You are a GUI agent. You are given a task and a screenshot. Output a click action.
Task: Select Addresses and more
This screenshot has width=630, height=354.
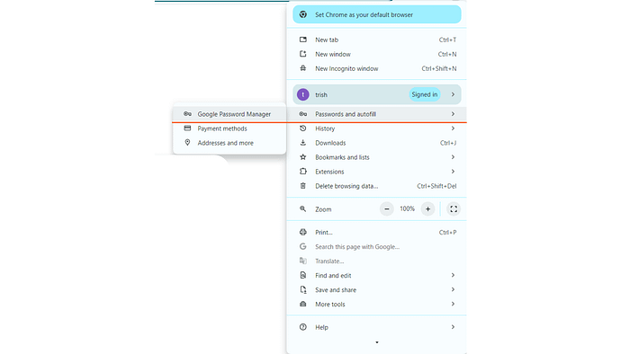229,143
